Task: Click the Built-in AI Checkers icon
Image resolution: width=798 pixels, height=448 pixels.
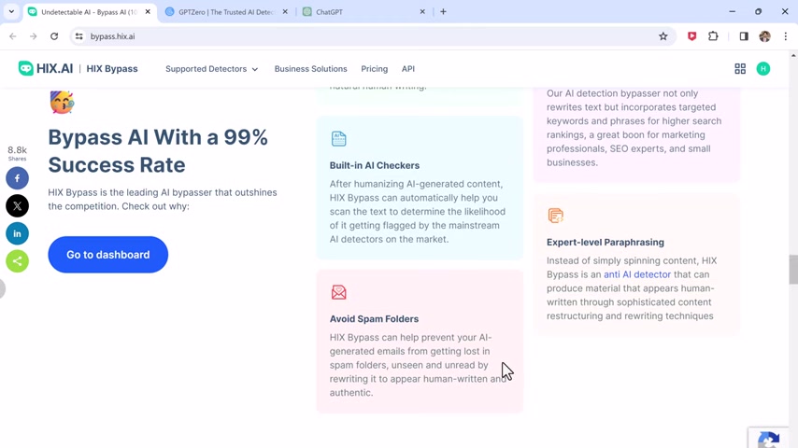Action: coord(338,138)
